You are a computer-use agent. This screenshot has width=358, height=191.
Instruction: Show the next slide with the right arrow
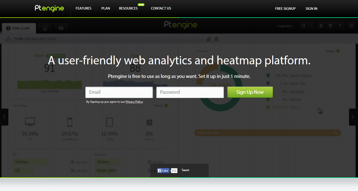pos(353,117)
